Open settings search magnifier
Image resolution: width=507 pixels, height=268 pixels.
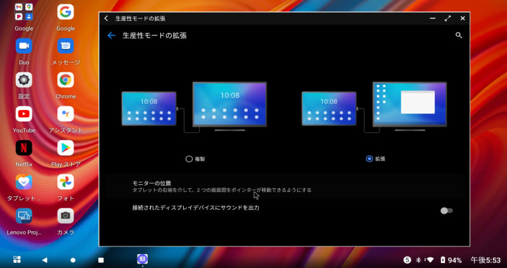coord(458,35)
